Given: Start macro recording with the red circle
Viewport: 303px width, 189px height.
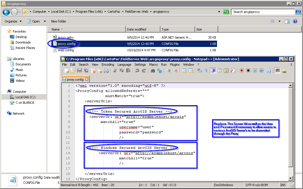Looking at the screenshot, I should coord(242,71).
